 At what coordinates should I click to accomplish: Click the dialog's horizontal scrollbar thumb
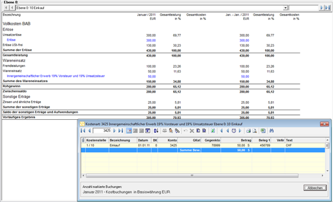point(192,176)
